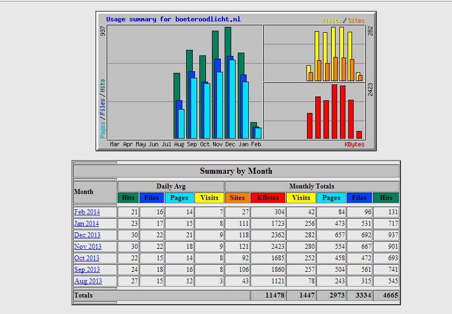Click the Aug bar group in hits chart
452x314 pixels.
coord(179,106)
